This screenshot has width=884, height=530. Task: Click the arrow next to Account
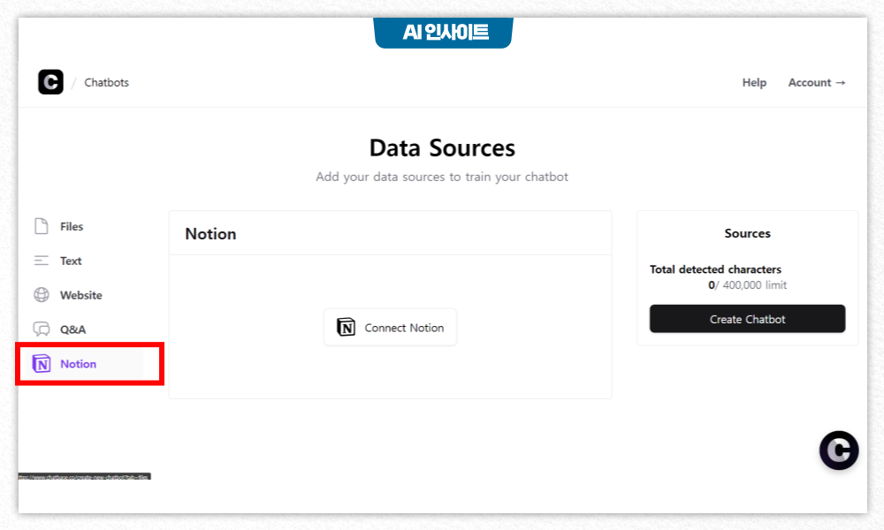coord(841,83)
